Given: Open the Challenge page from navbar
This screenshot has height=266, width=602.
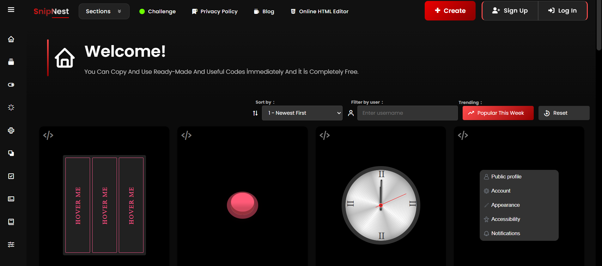Looking at the screenshot, I should [157, 11].
